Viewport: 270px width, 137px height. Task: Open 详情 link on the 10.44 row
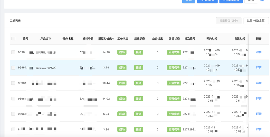pyautogui.click(x=259, y=83)
